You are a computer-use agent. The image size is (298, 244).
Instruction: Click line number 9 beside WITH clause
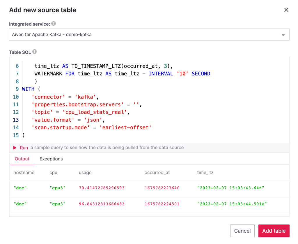17,89
